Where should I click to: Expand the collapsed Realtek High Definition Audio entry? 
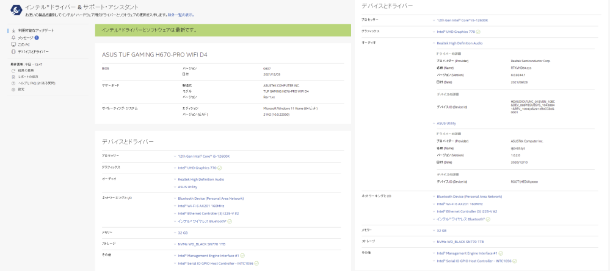pos(200,179)
